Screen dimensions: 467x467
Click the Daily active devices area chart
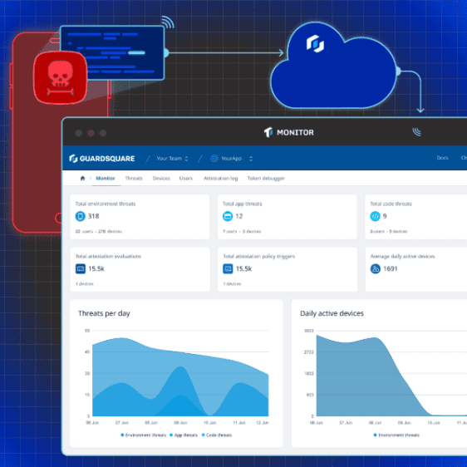point(391,376)
